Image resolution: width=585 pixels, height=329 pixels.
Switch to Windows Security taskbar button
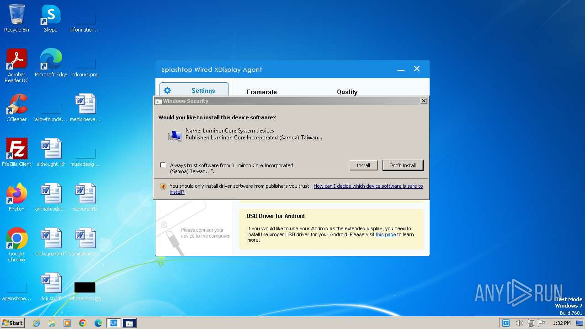[129, 323]
